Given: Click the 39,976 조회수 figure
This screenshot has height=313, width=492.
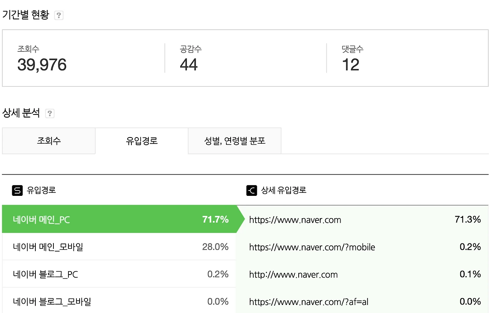Looking at the screenshot, I should 42,65.
